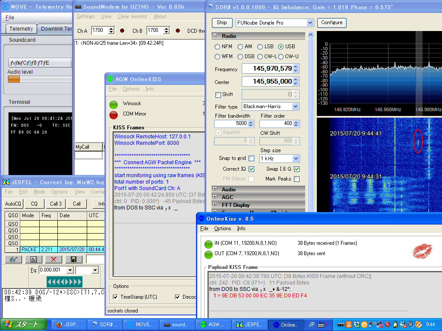The width and height of the screenshot is (442, 331).
Task: Select the WFM radio mode
Action: pyautogui.click(x=217, y=56)
